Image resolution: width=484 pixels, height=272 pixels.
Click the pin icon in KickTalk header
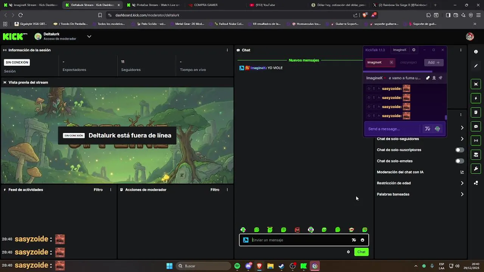[441, 78]
